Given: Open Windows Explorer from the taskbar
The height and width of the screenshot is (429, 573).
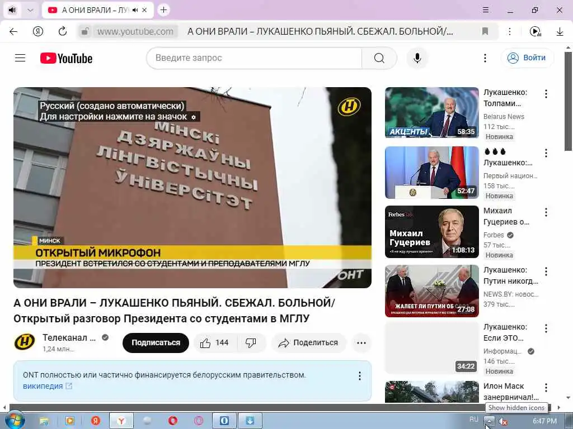Looking at the screenshot, I should click(44, 421).
